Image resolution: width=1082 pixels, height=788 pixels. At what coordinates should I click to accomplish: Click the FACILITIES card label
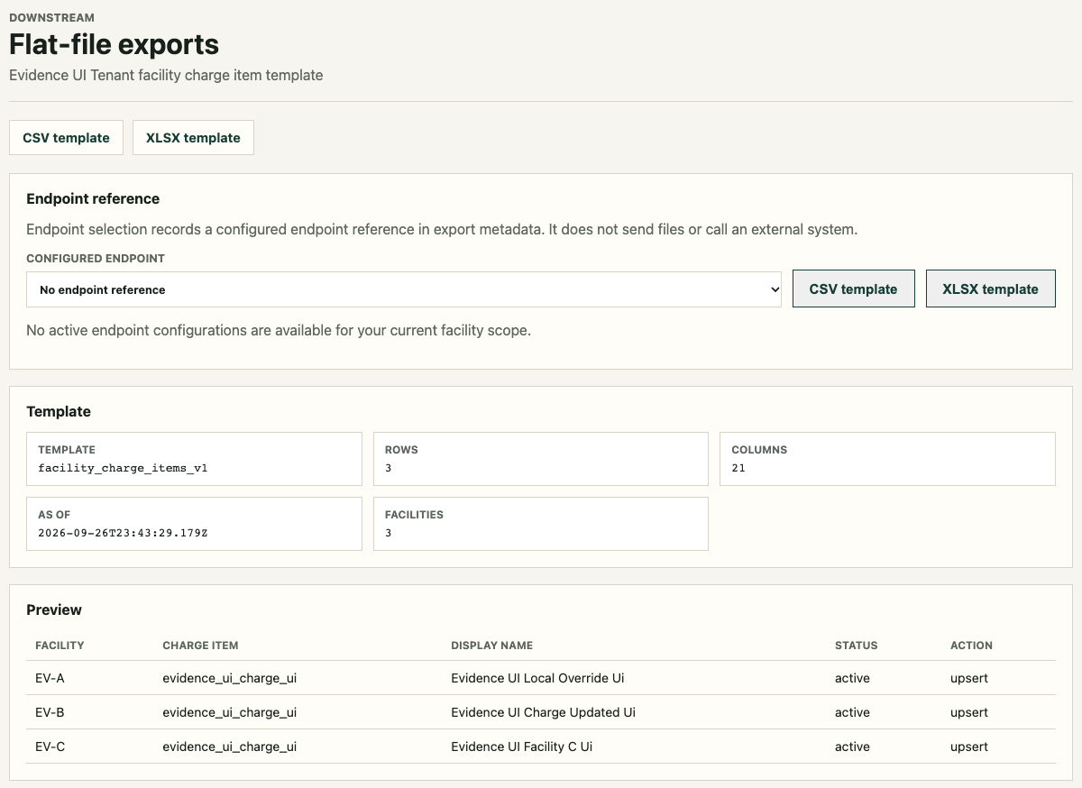click(414, 514)
